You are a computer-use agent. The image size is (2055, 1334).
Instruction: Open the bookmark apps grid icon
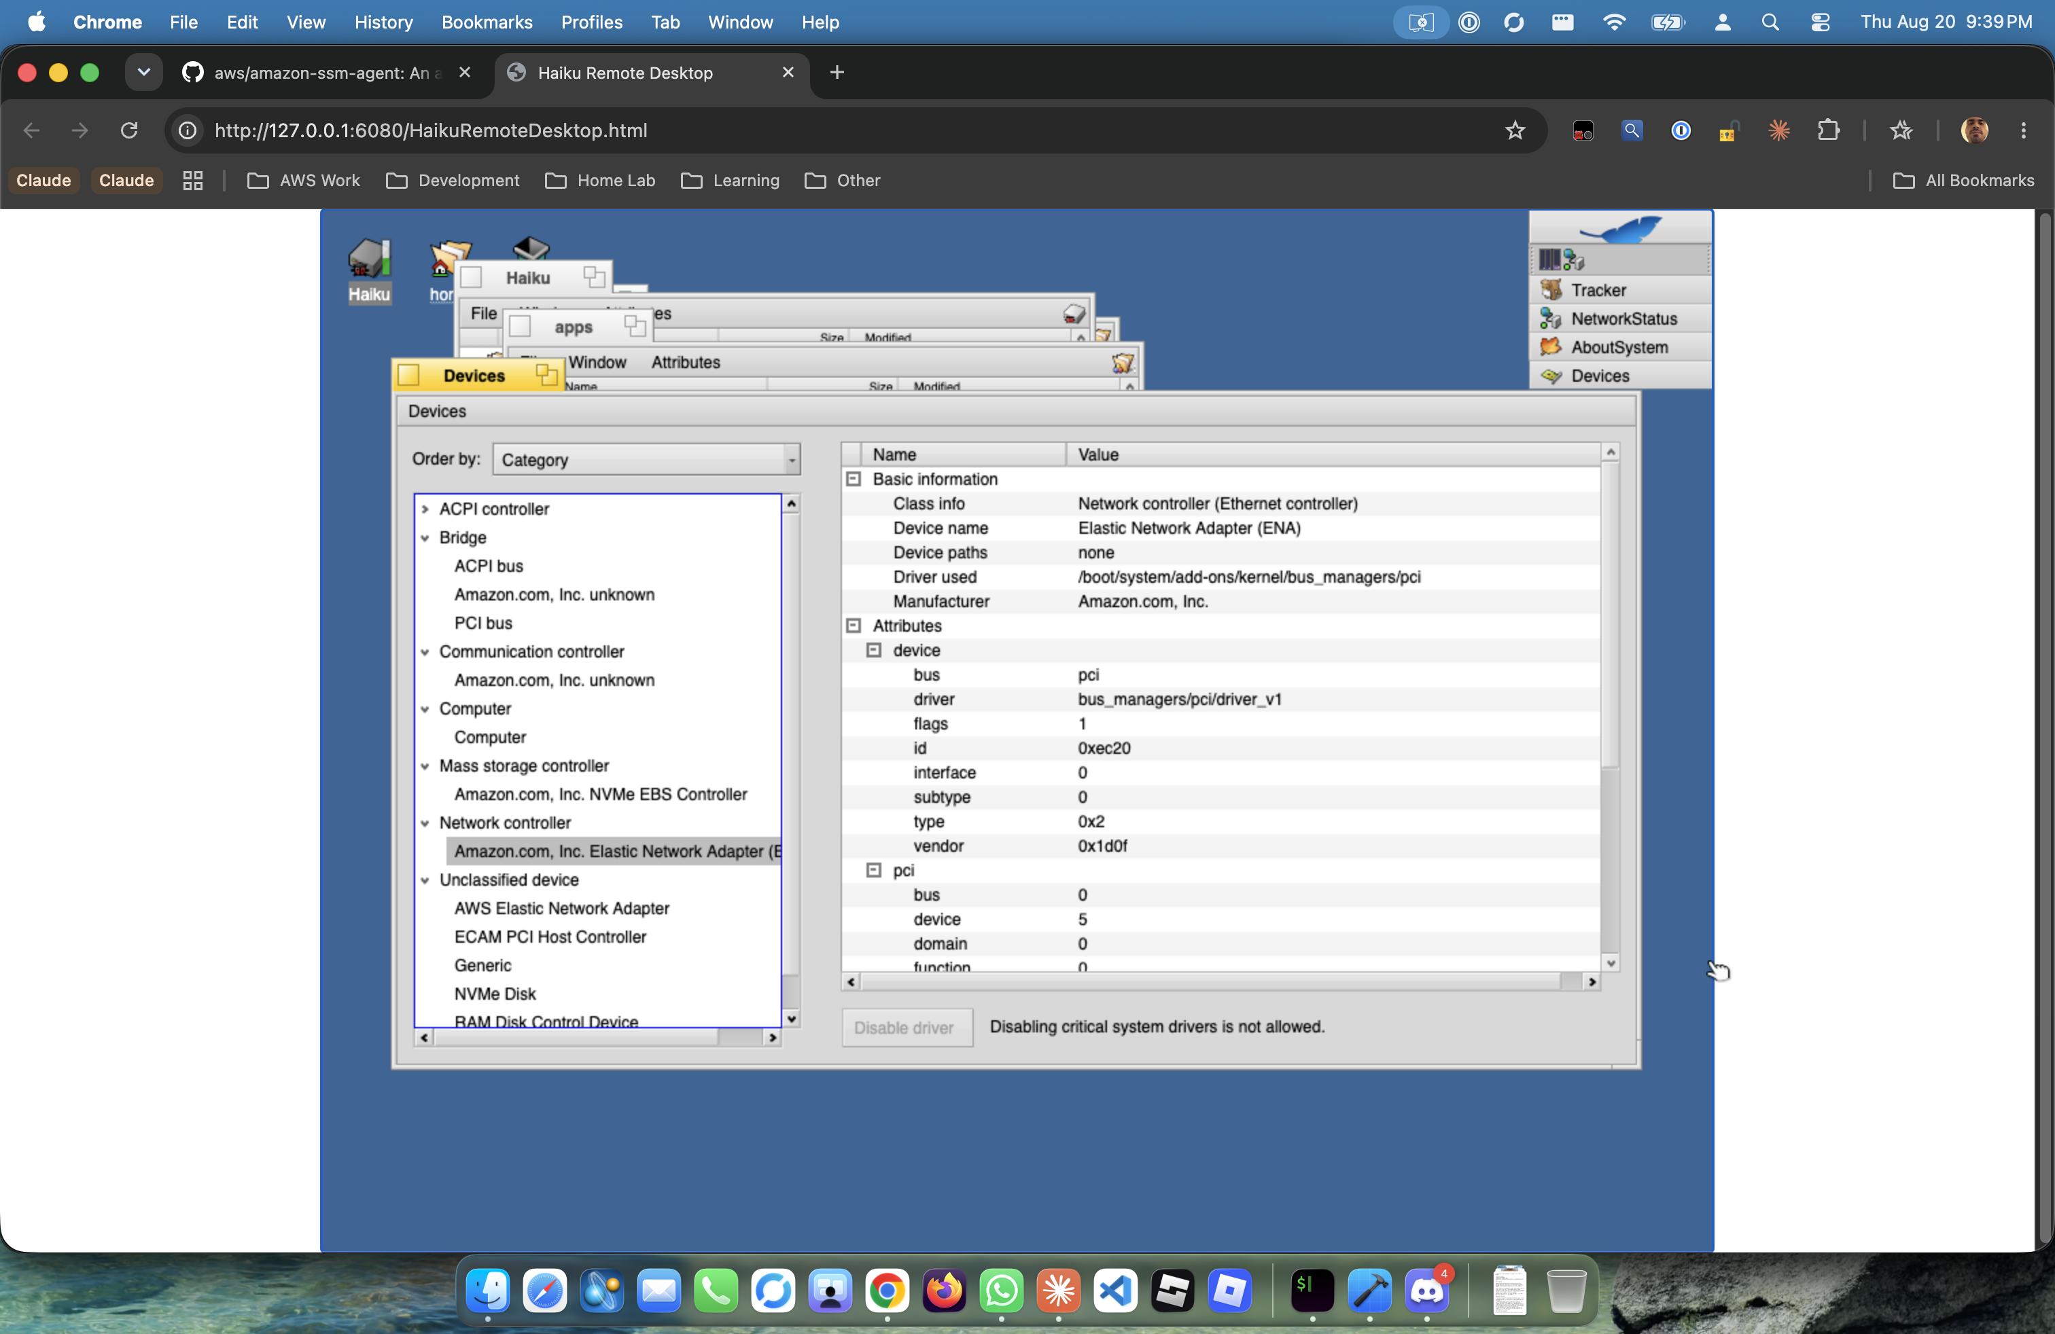[192, 181]
